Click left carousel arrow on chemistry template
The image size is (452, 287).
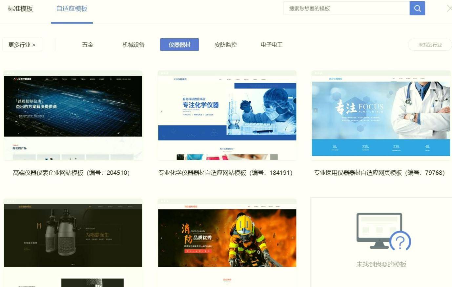coord(162,112)
